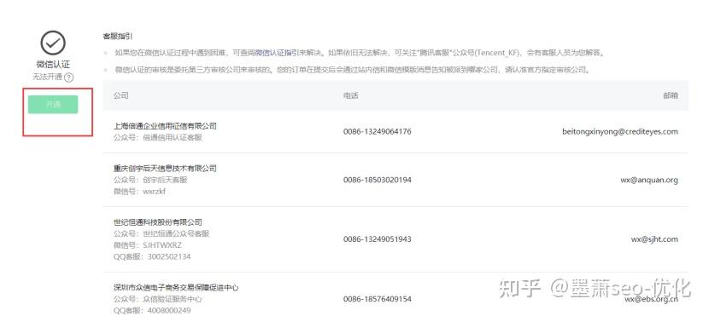Image resolution: width=709 pixels, height=316 pixels.
Task: Select 重庆创宇后天信息技术有限公司 company name
Action: [165, 169]
